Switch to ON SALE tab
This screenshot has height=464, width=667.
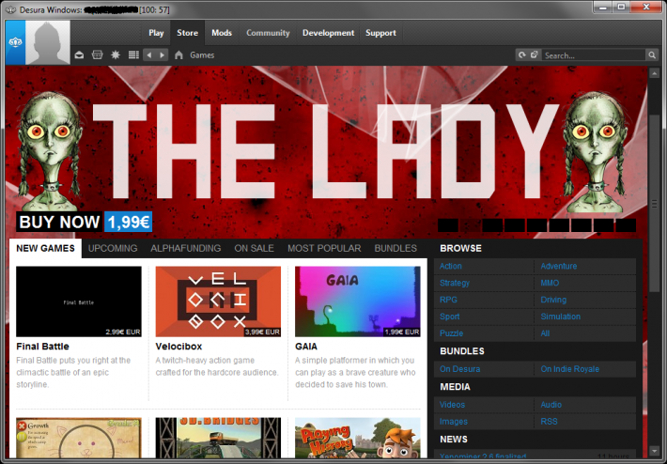tap(254, 248)
